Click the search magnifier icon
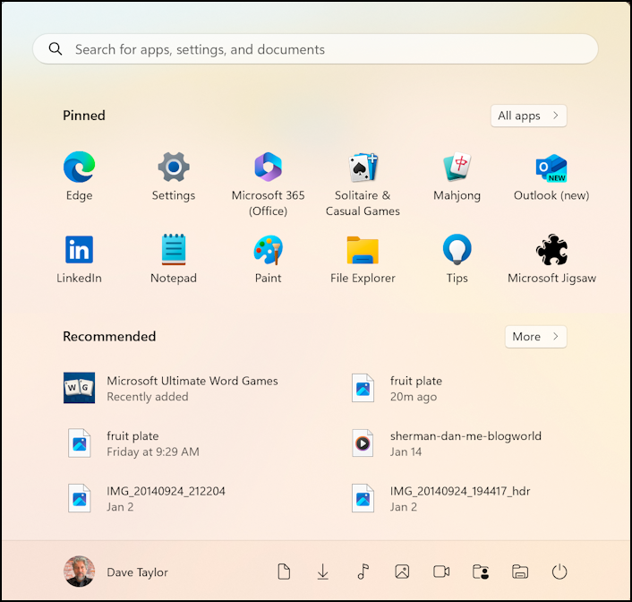 click(x=56, y=48)
